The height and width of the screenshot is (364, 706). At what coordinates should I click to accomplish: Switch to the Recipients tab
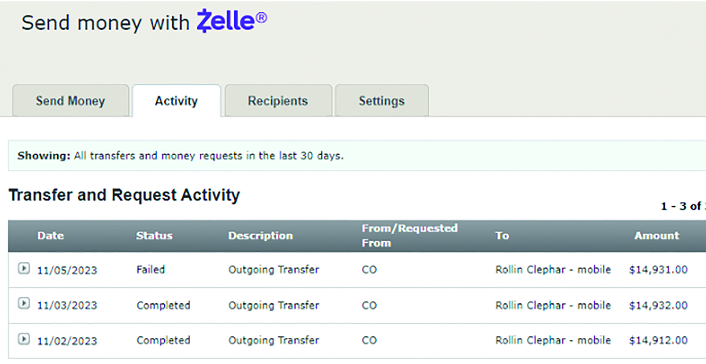(x=278, y=101)
